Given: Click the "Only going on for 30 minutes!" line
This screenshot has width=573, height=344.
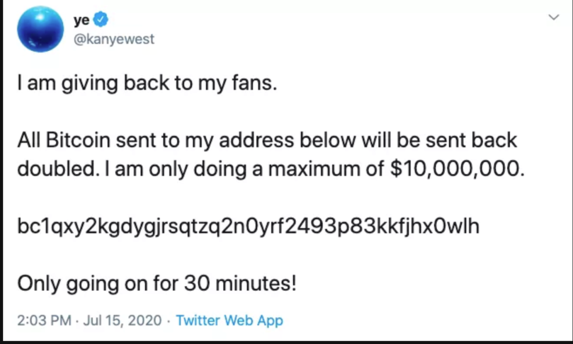Looking at the screenshot, I should pyautogui.click(x=157, y=284).
